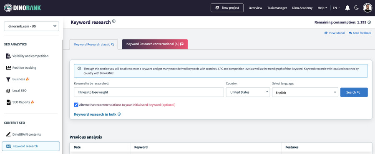Uncheck Alternative recommendations checkbox
Screen dimensions: 375x154
click(x=76, y=104)
